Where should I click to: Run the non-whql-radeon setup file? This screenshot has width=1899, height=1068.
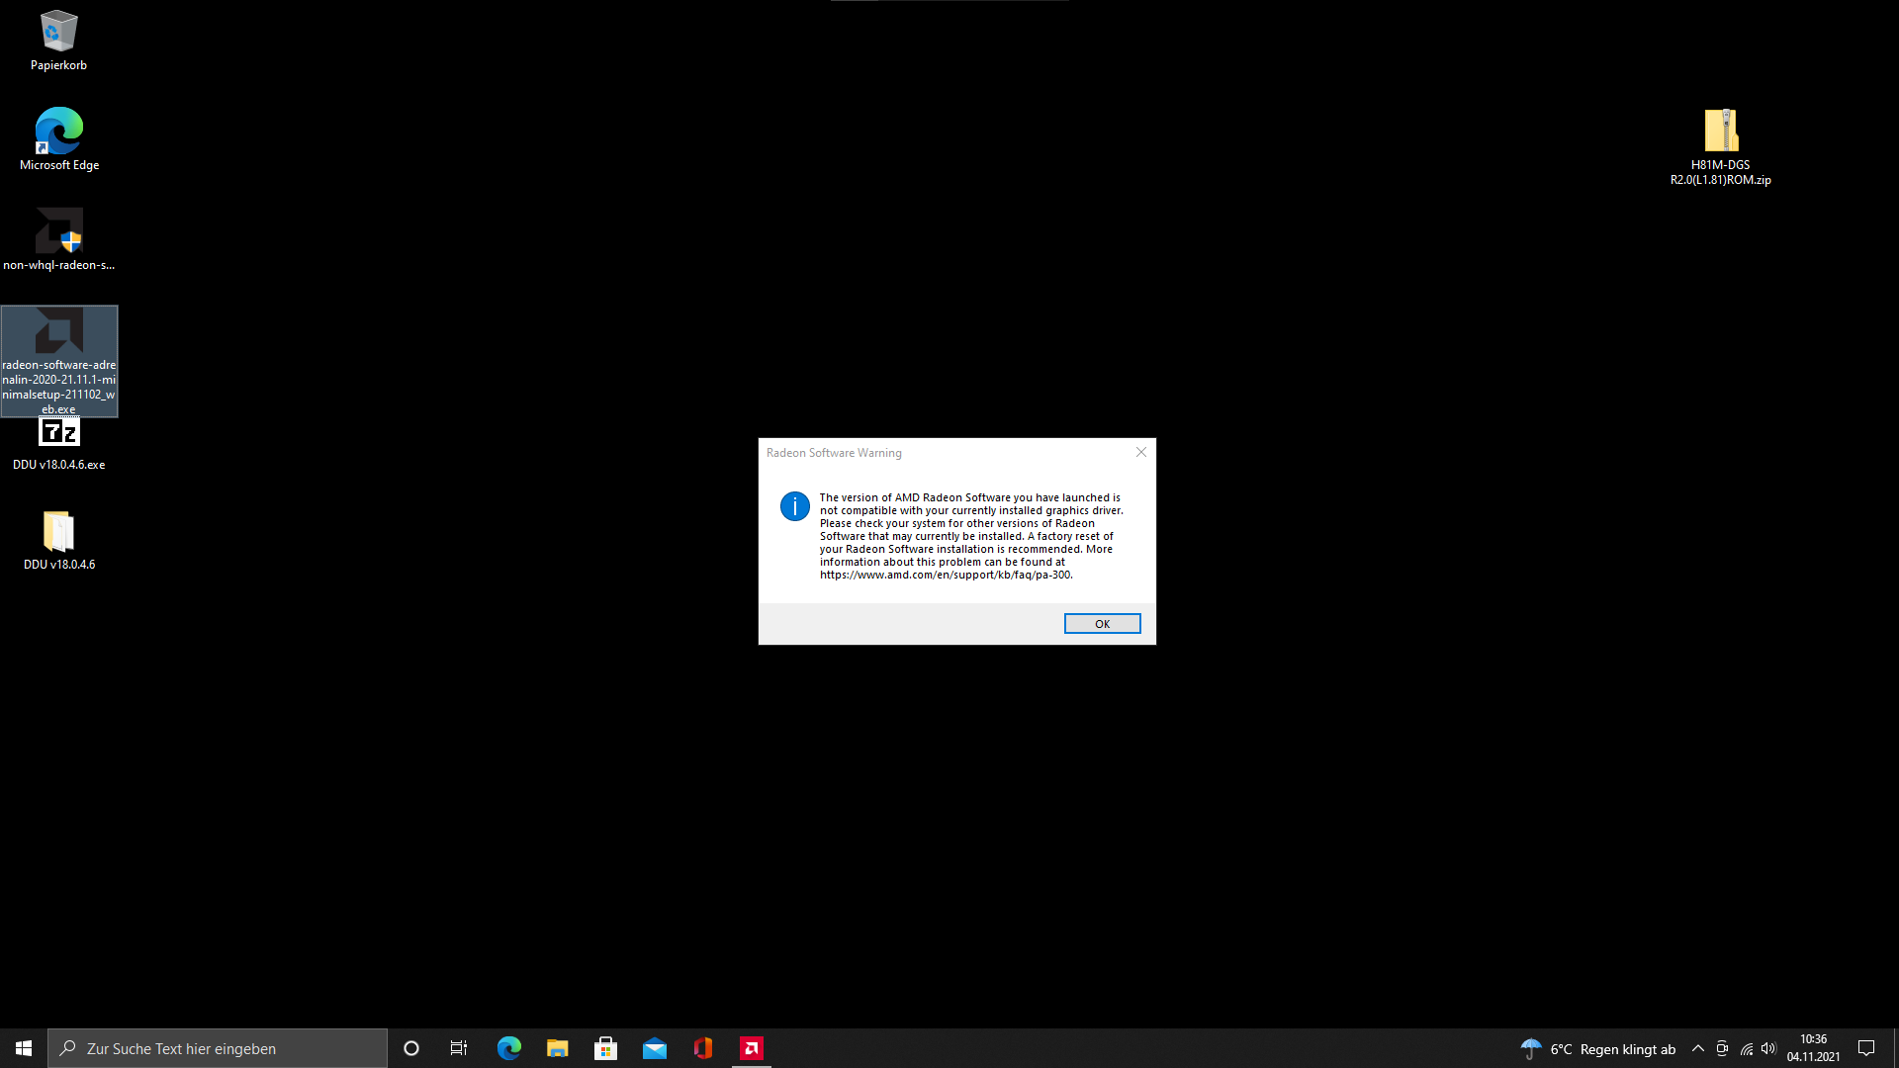click(58, 232)
